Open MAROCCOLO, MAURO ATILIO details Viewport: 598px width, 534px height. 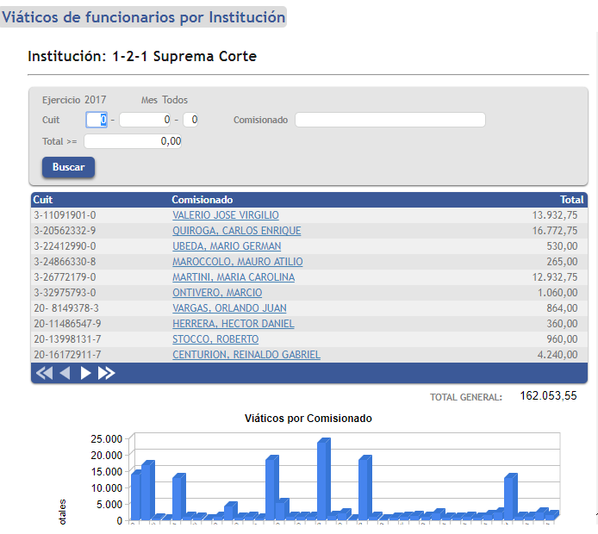[237, 262]
